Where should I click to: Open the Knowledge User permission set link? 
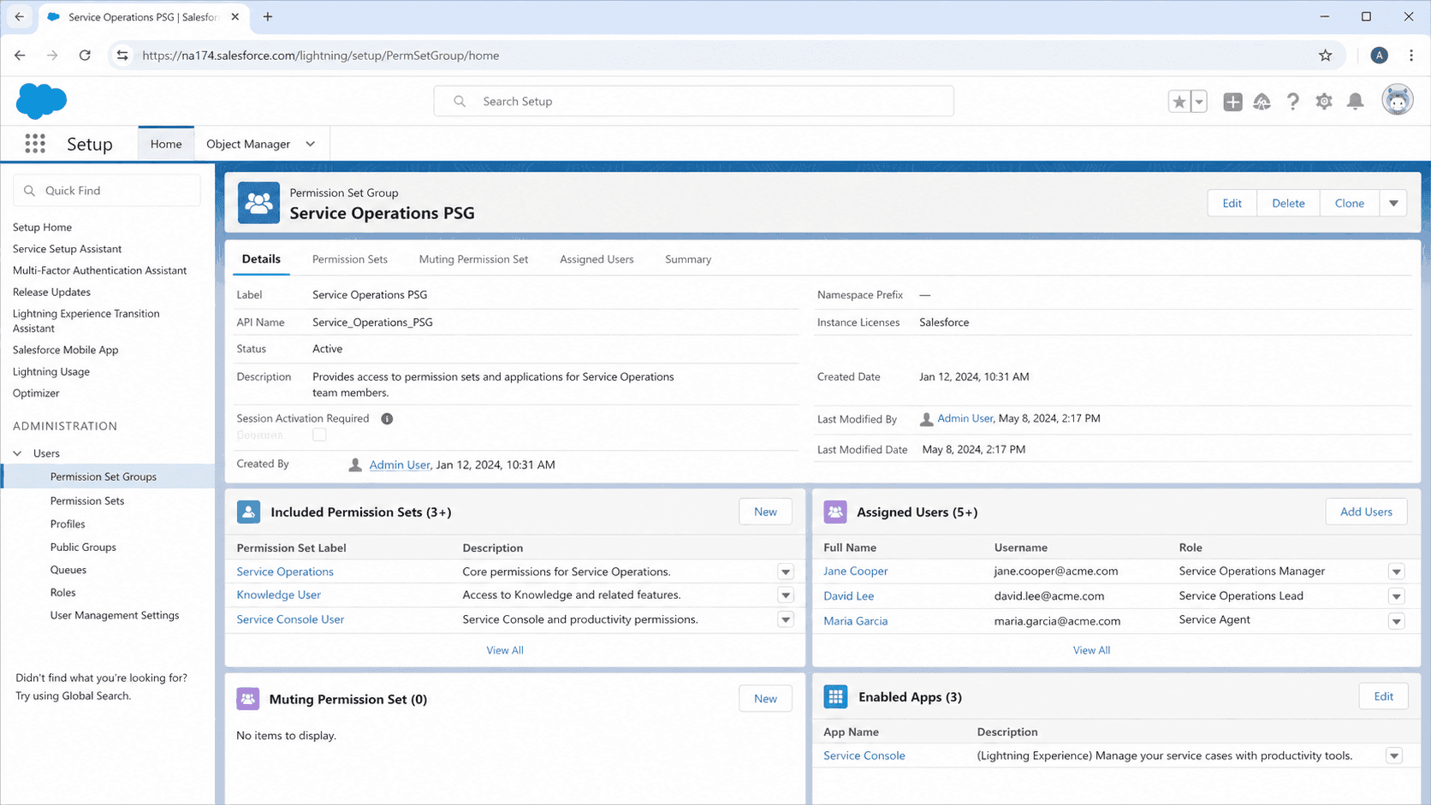point(278,595)
